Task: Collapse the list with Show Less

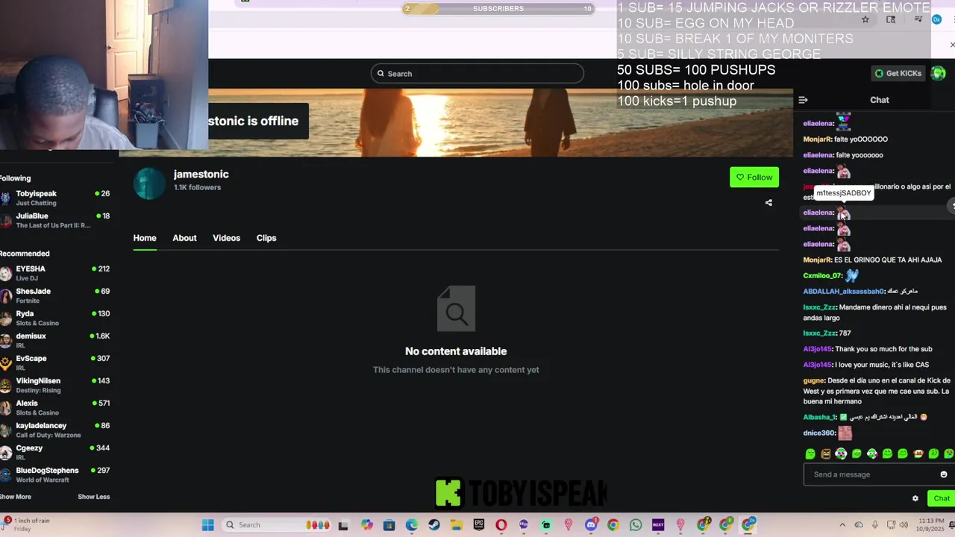Action: 93,497
